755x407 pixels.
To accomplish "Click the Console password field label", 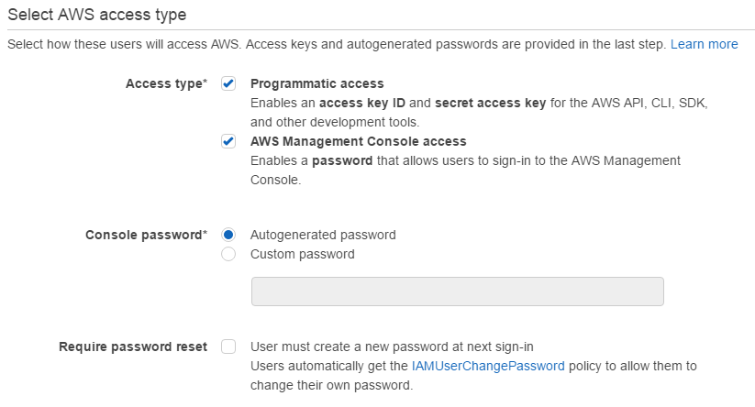I will point(147,235).
